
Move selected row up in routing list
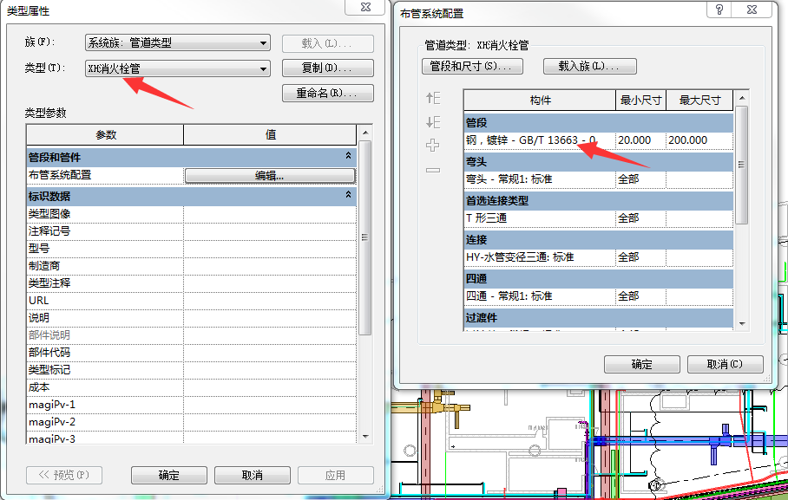click(433, 98)
